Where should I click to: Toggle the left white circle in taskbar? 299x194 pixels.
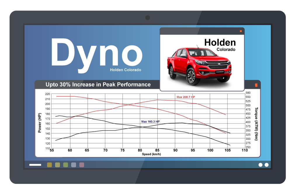(x=260, y=165)
